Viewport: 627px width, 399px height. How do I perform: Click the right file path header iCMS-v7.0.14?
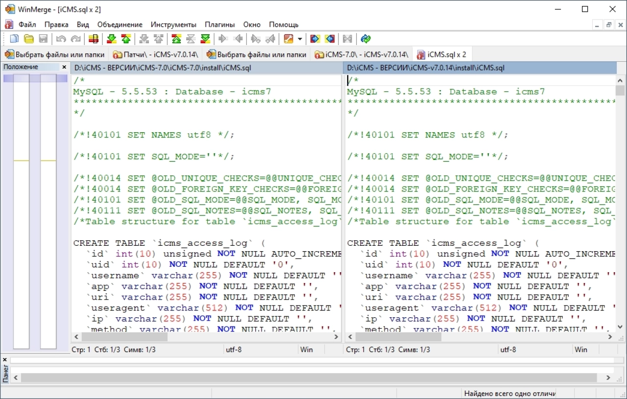481,68
